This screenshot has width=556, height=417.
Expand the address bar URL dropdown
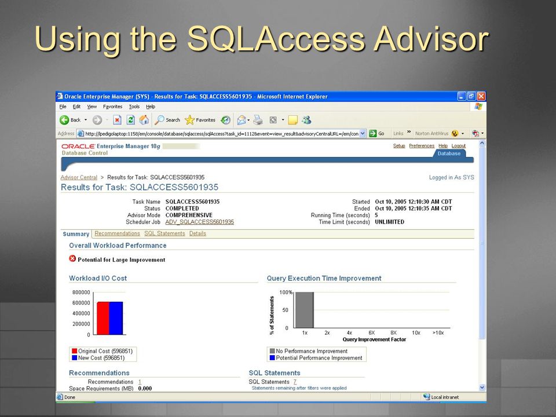(363, 134)
